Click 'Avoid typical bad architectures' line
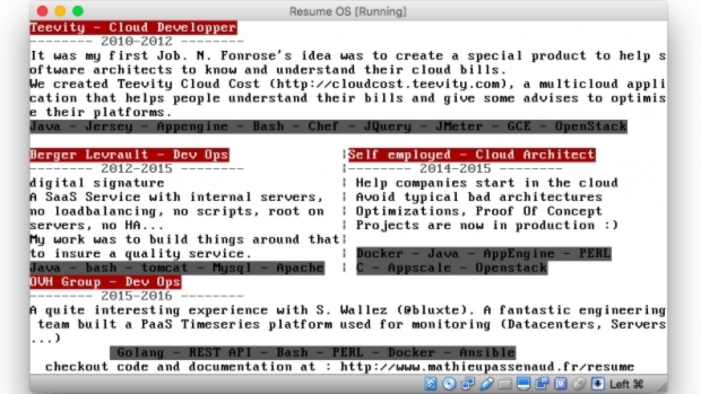Viewport: 701px width, 394px height. [x=479, y=197]
